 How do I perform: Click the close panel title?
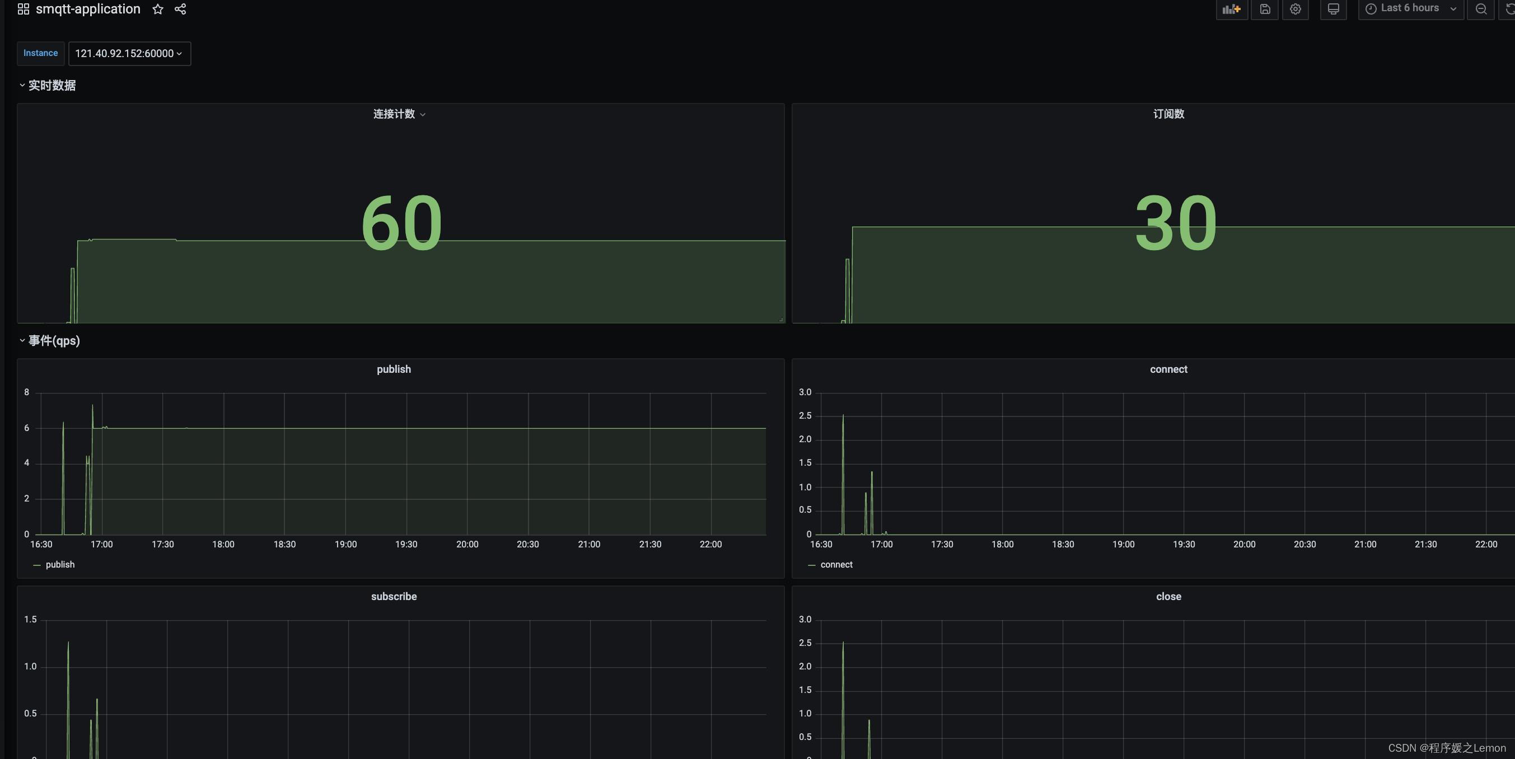1168,596
